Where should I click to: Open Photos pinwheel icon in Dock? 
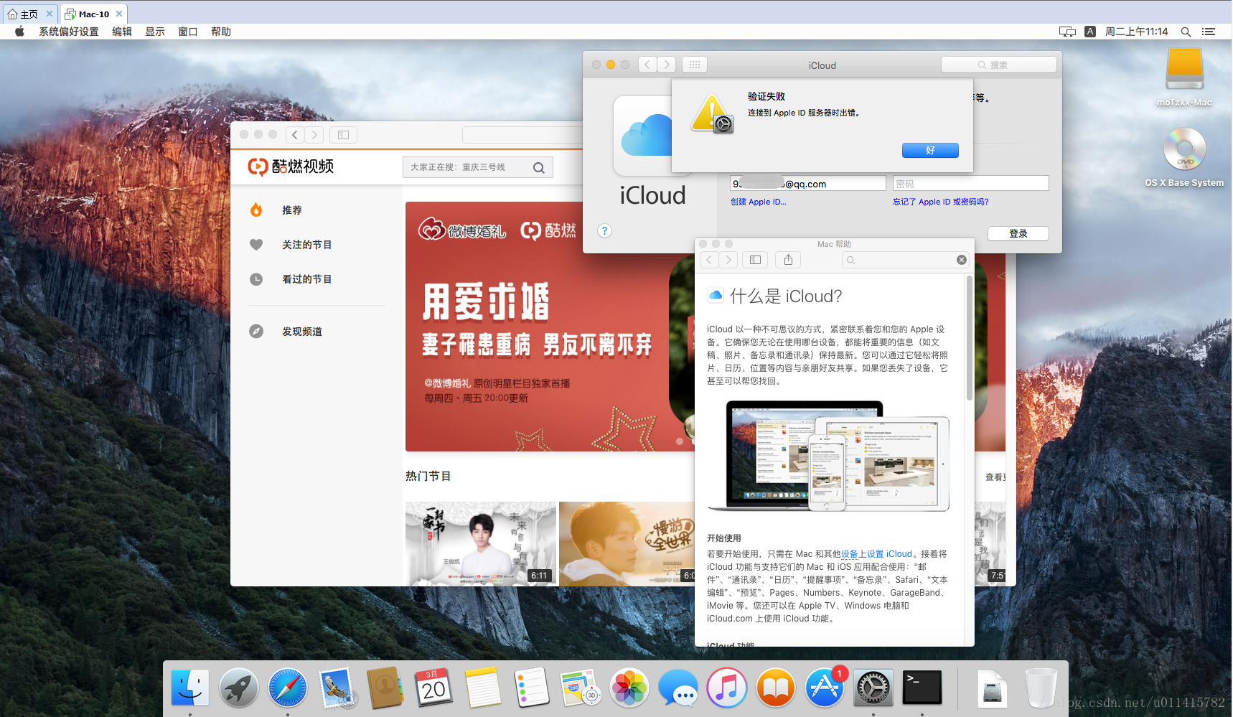(629, 688)
